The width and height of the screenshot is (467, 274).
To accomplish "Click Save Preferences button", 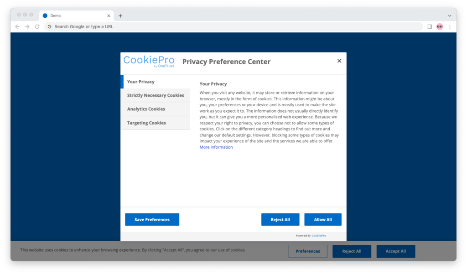I will click(x=152, y=219).
